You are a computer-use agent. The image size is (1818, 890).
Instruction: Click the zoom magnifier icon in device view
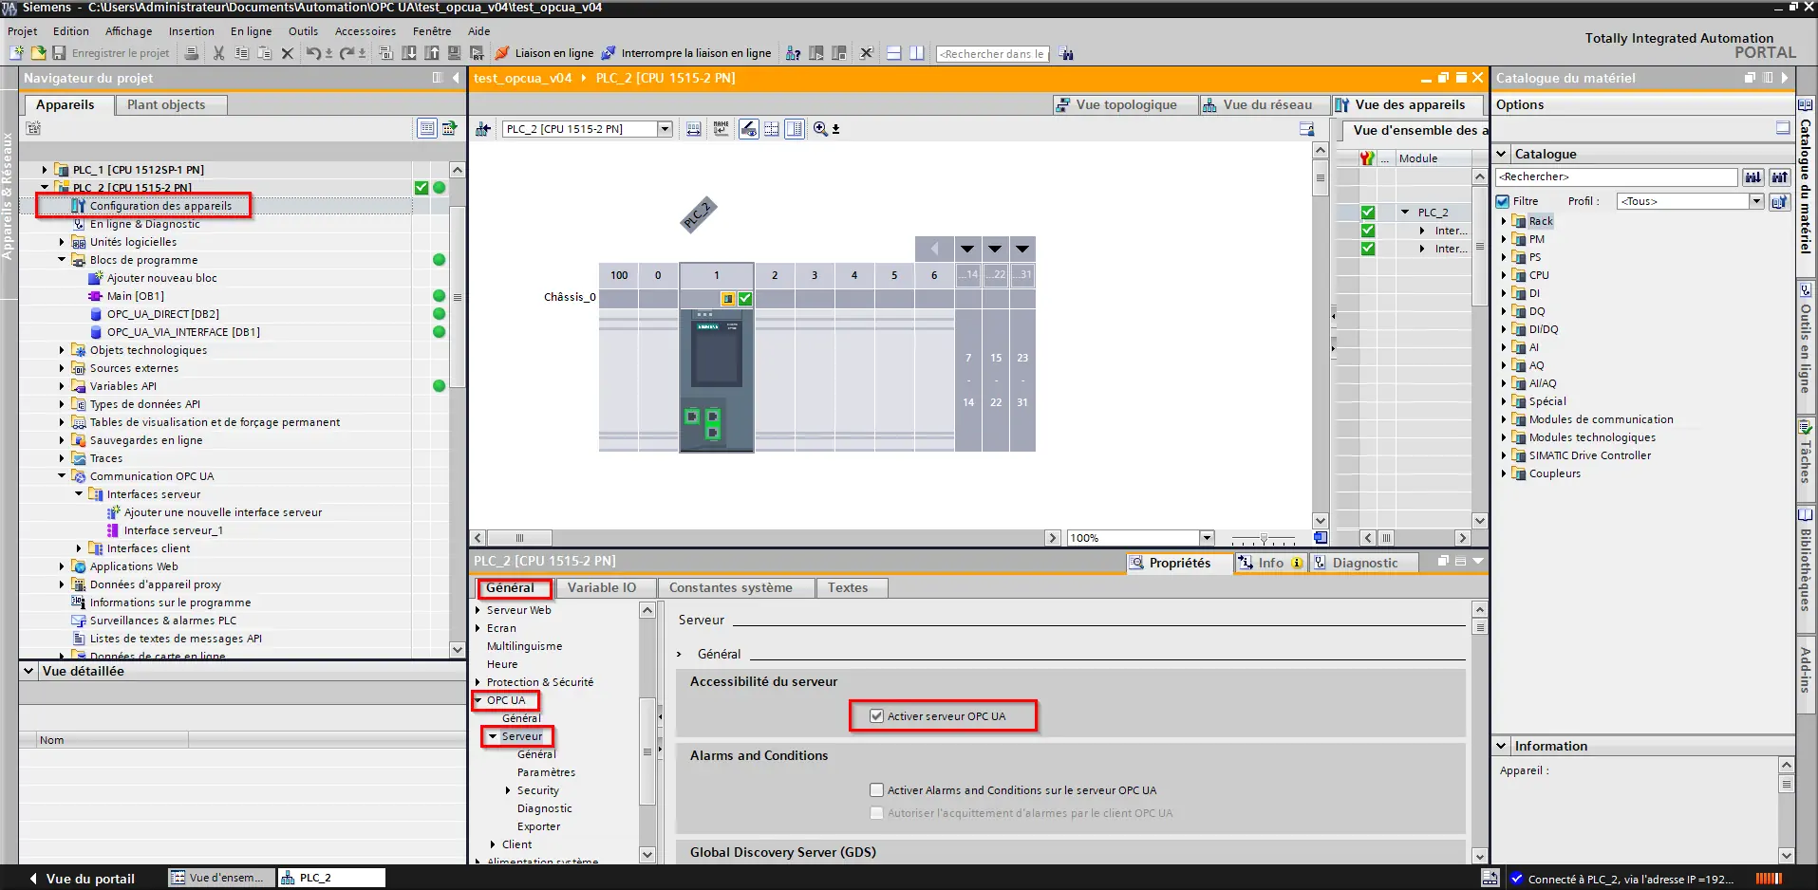820,129
